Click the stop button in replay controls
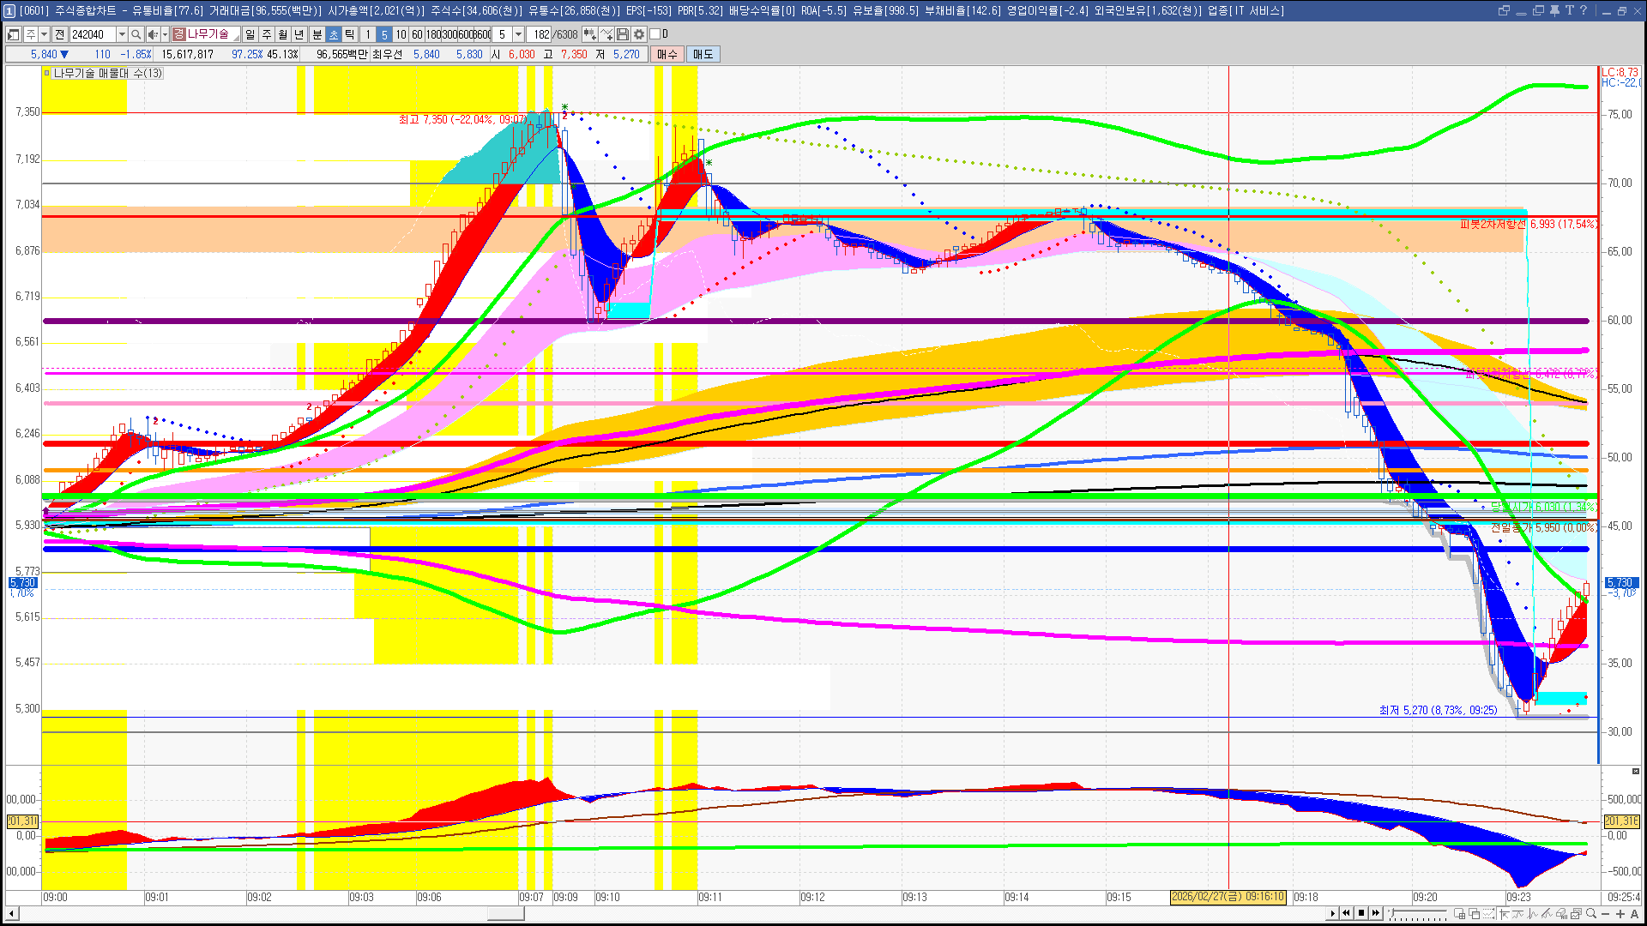This screenshot has height=926, width=1647. tap(1361, 913)
